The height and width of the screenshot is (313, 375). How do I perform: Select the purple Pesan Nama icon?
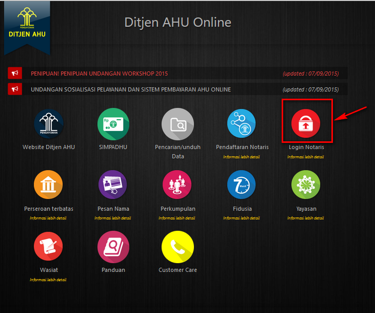[x=113, y=186]
